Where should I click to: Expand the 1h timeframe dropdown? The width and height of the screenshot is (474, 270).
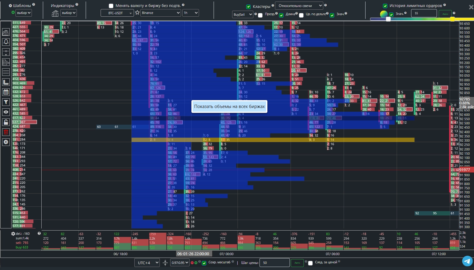191,13
